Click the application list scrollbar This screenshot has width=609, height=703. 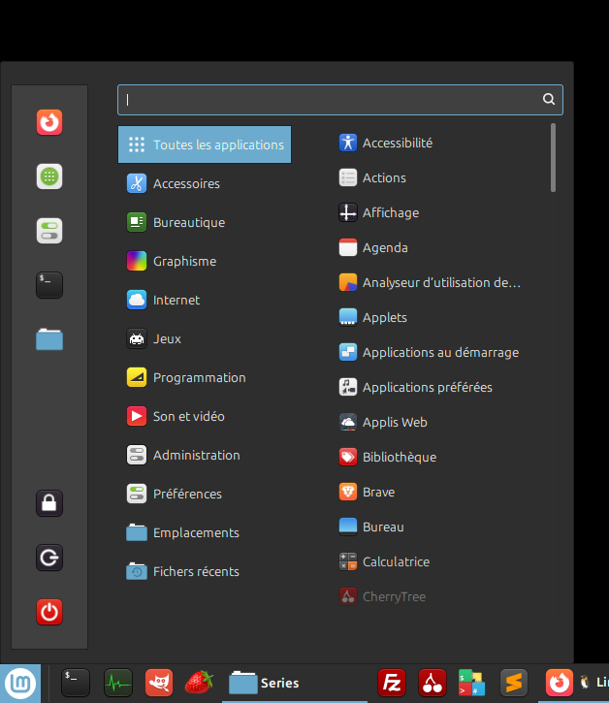tap(554, 157)
